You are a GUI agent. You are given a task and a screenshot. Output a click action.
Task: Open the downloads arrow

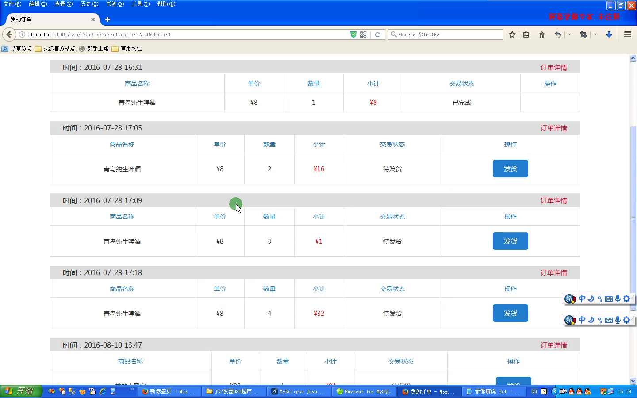click(609, 34)
